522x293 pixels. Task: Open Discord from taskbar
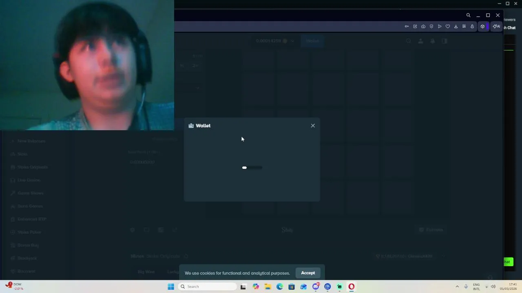tap(316, 286)
